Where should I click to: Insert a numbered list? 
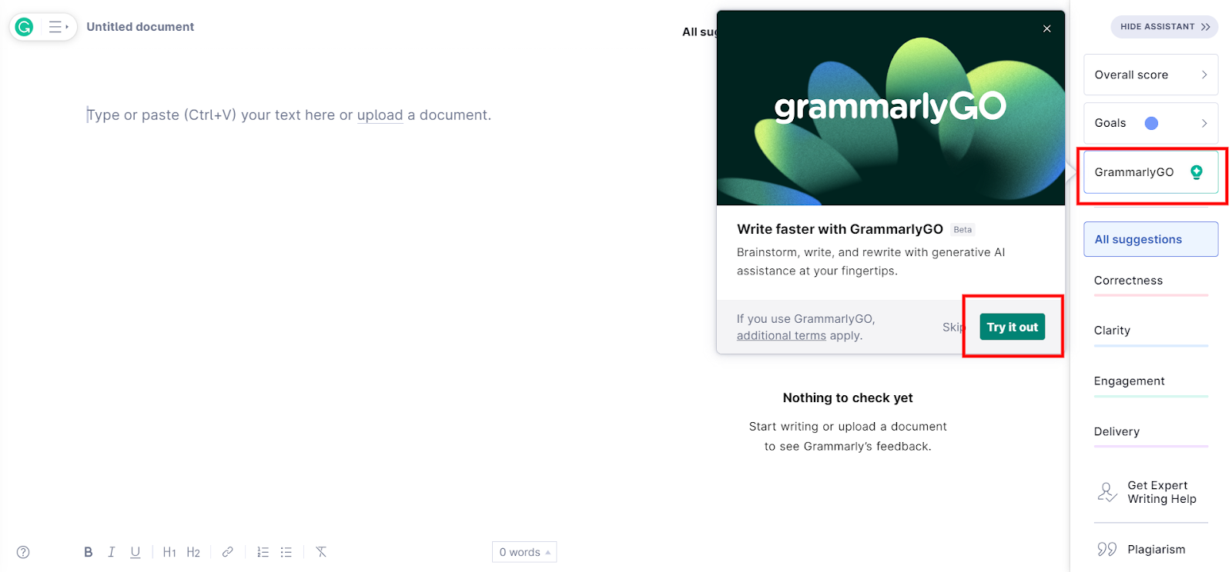pyautogui.click(x=263, y=552)
